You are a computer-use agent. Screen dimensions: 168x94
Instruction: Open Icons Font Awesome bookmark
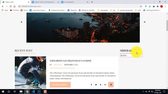38,10
